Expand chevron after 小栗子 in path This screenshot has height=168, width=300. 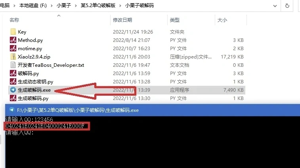tap(76, 6)
